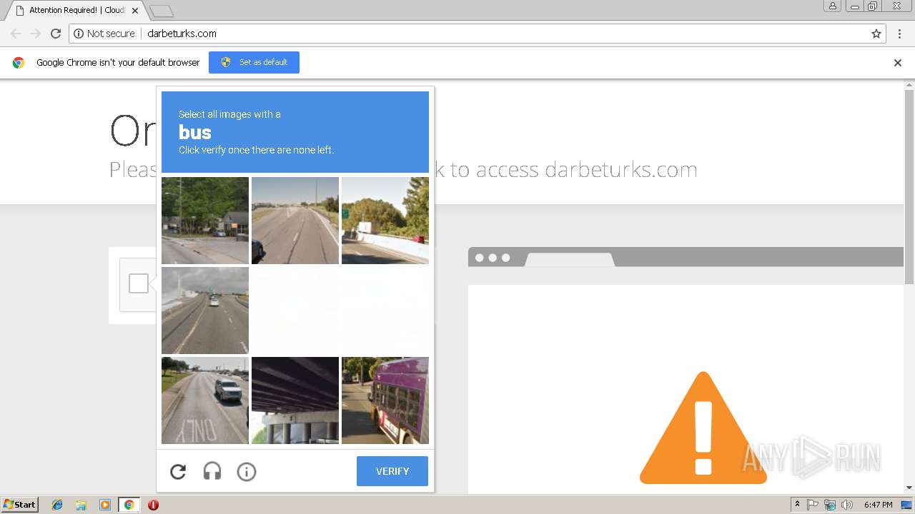Image resolution: width=915 pixels, height=514 pixels.
Task: Go forward to next page
Action: coord(36,34)
